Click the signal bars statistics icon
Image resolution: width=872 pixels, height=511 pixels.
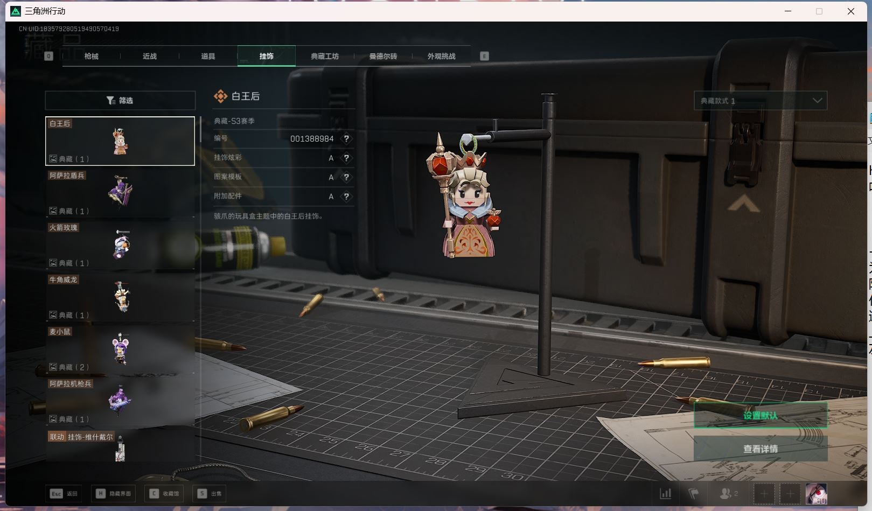coord(666,493)
